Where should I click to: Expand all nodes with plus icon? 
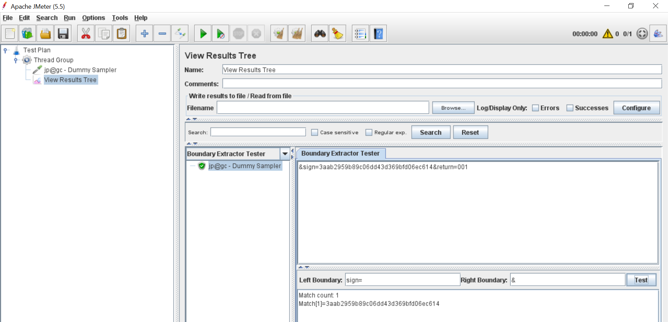coord(144,34)
